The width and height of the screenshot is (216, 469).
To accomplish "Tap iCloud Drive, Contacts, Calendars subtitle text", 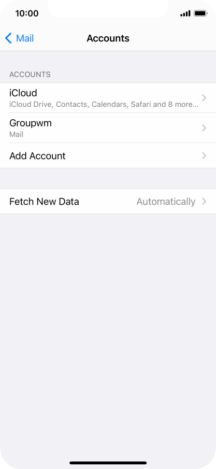I will [104, 104].
